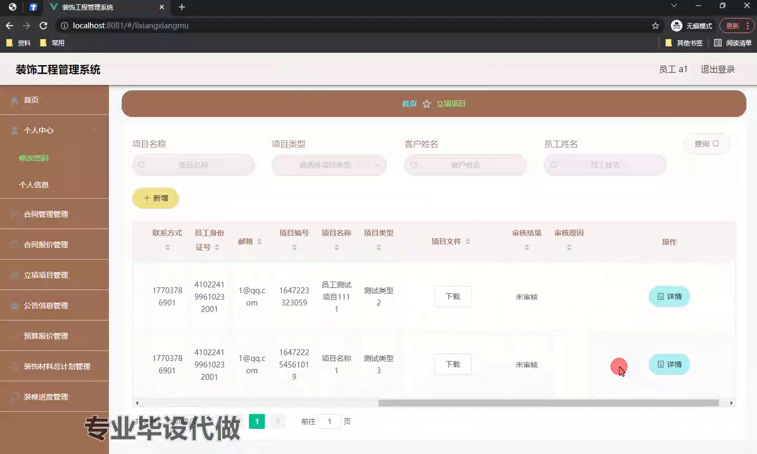
Task: Click the right arrow of horizontal scrollbar
Action: point(731,403)
